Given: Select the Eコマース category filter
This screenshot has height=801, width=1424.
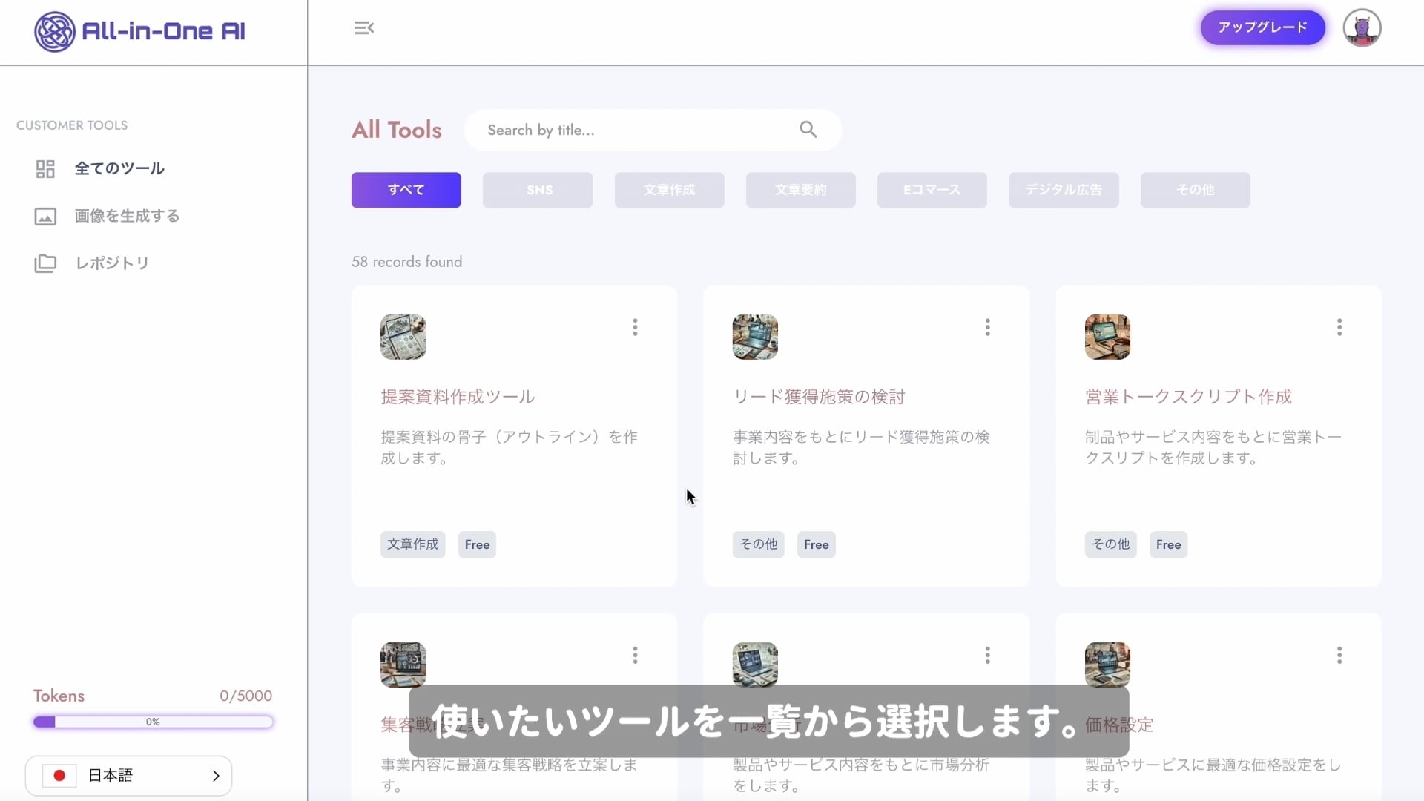Looking at the screenshot, I should (932, 190).
